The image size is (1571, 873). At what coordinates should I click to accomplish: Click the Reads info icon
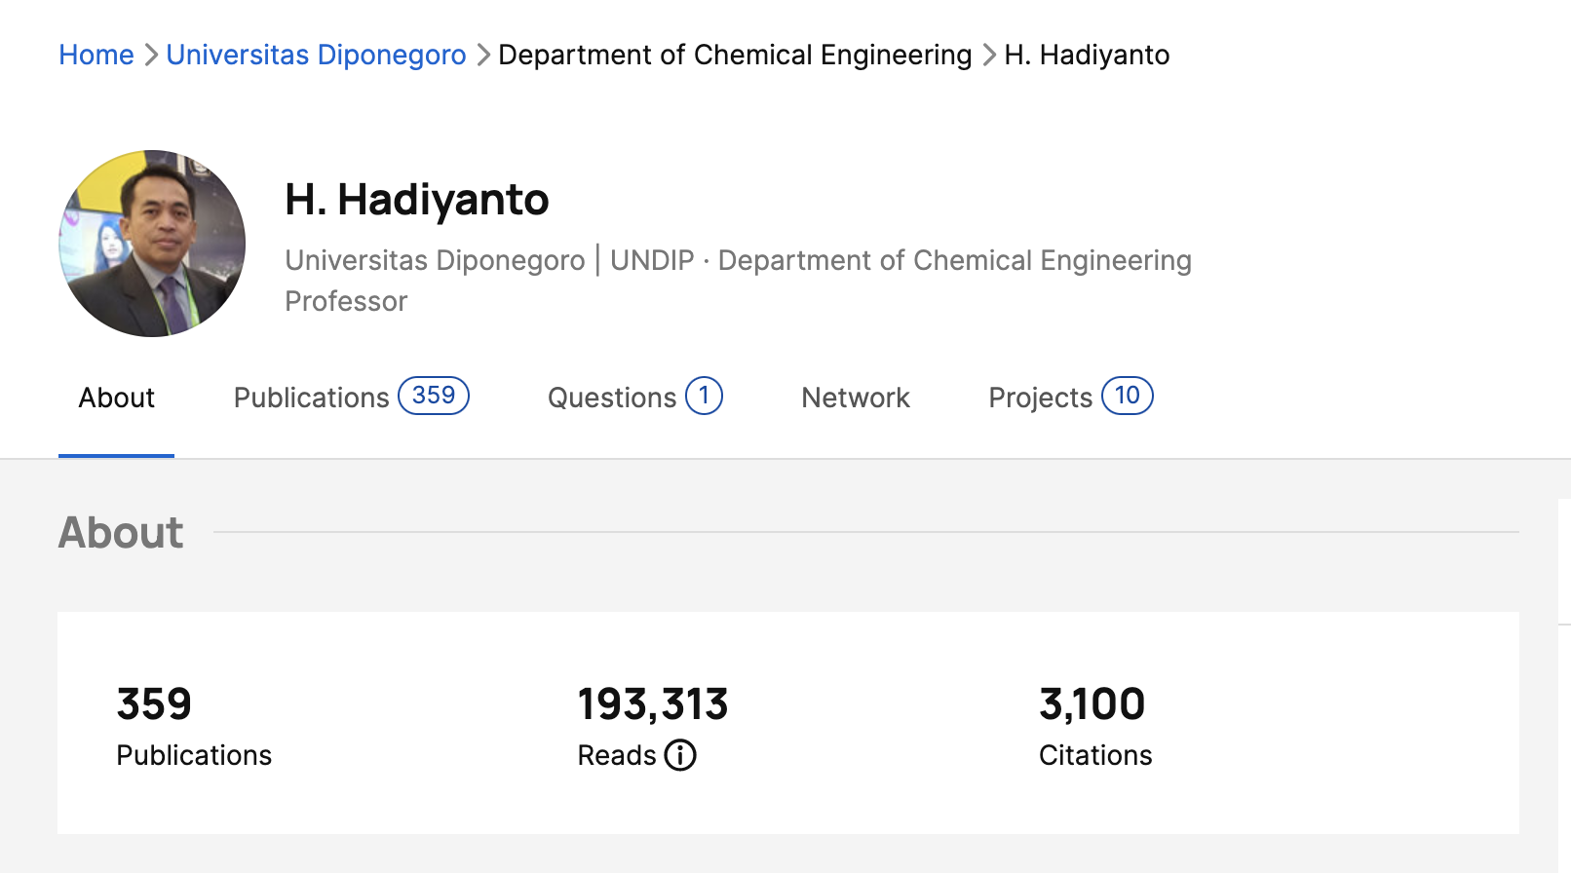(x=680, y=755)
